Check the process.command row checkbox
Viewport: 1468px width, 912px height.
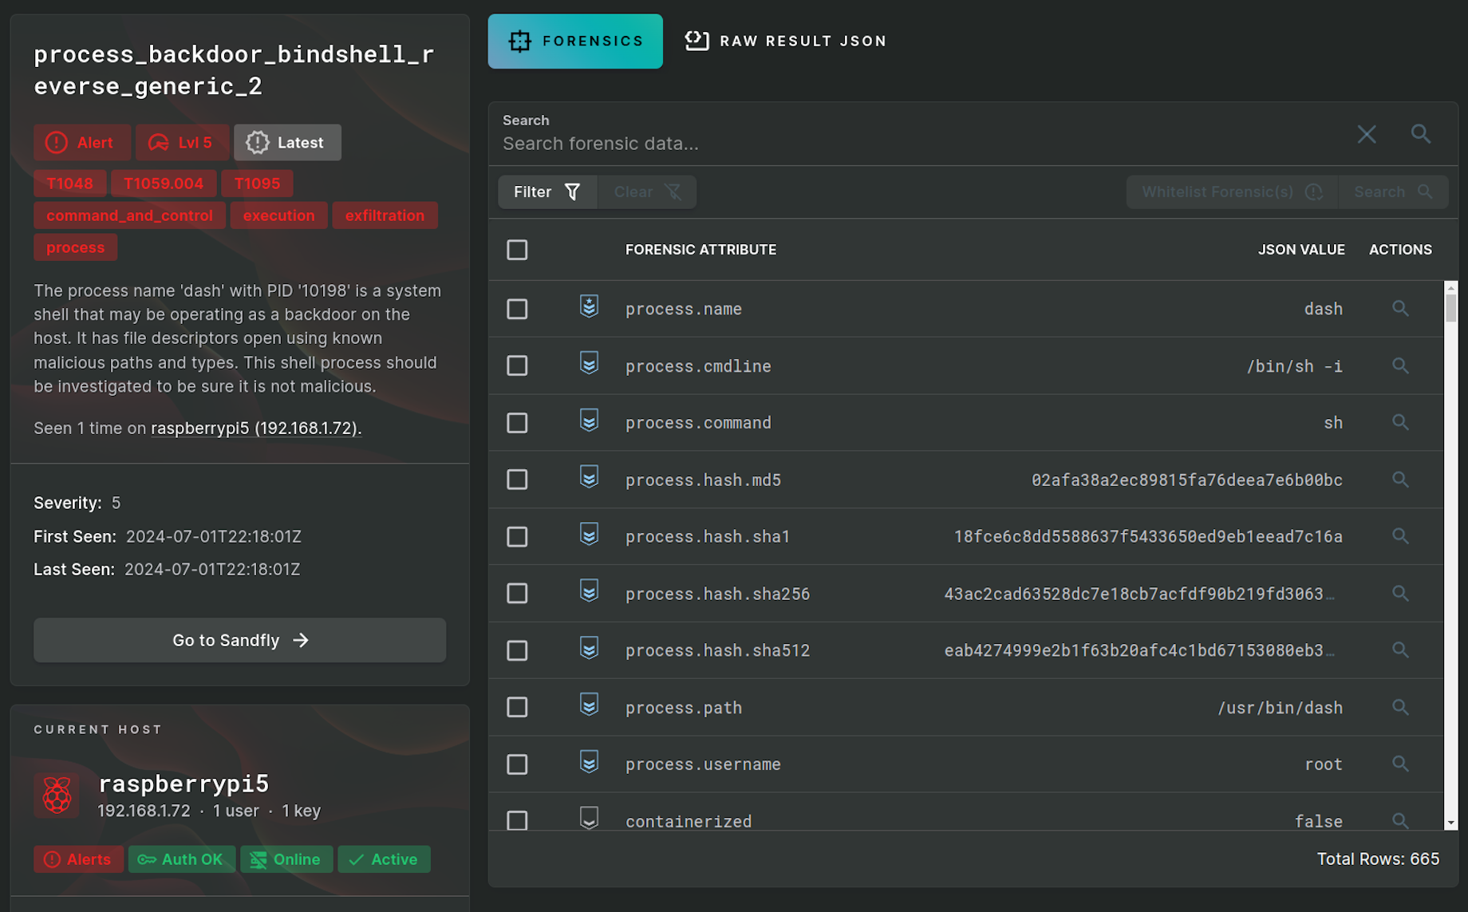517,423
